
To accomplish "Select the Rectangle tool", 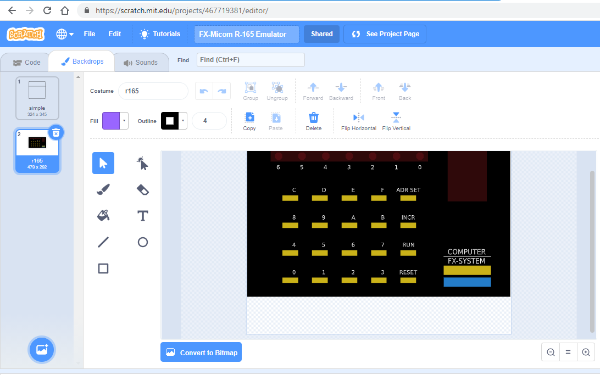I will pos(103,268).
